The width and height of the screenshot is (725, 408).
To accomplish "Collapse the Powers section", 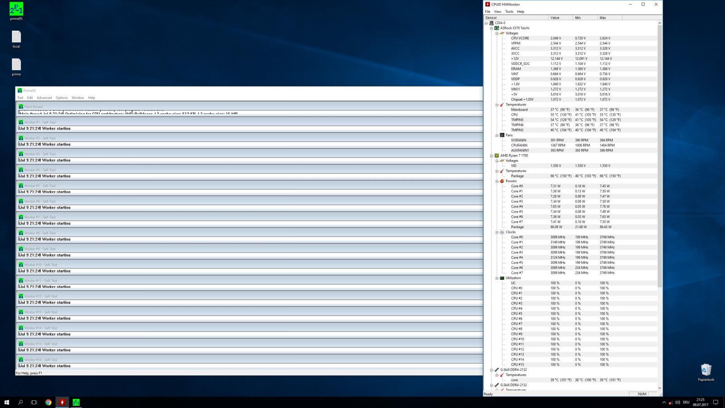I will (x=497, y=181).
